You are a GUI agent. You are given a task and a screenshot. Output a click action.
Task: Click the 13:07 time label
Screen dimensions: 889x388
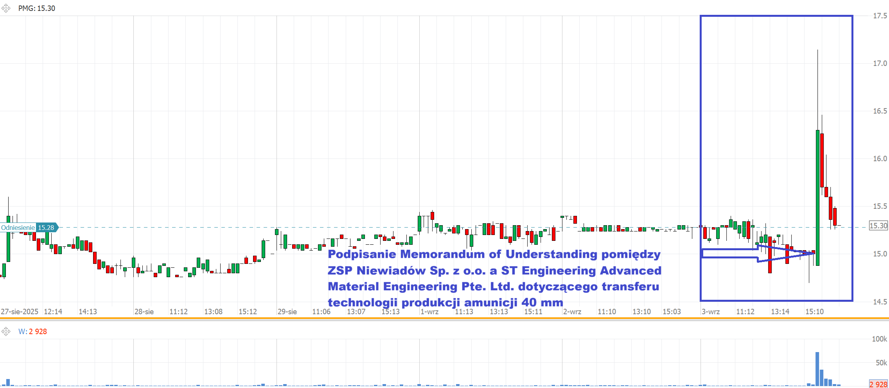pos(356,311)
